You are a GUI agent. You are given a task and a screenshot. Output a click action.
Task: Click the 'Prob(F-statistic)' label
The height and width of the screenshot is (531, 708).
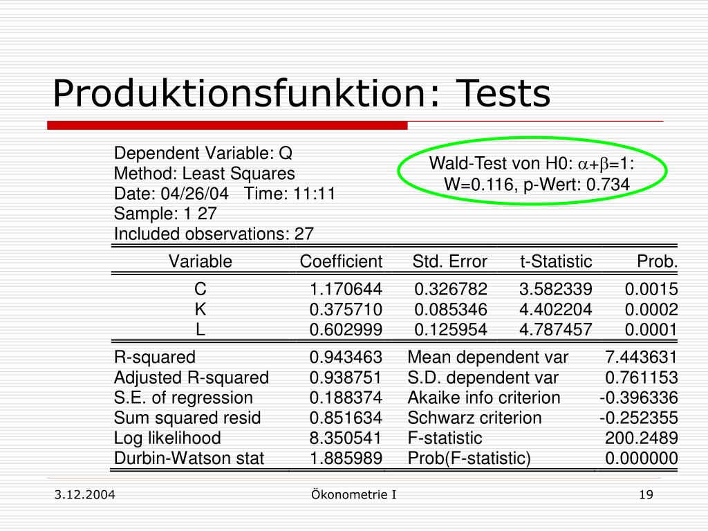tap(469, 458)
